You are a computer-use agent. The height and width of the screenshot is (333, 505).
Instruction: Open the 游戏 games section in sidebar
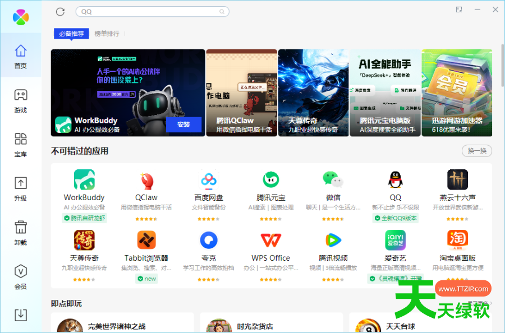(21, 101)
